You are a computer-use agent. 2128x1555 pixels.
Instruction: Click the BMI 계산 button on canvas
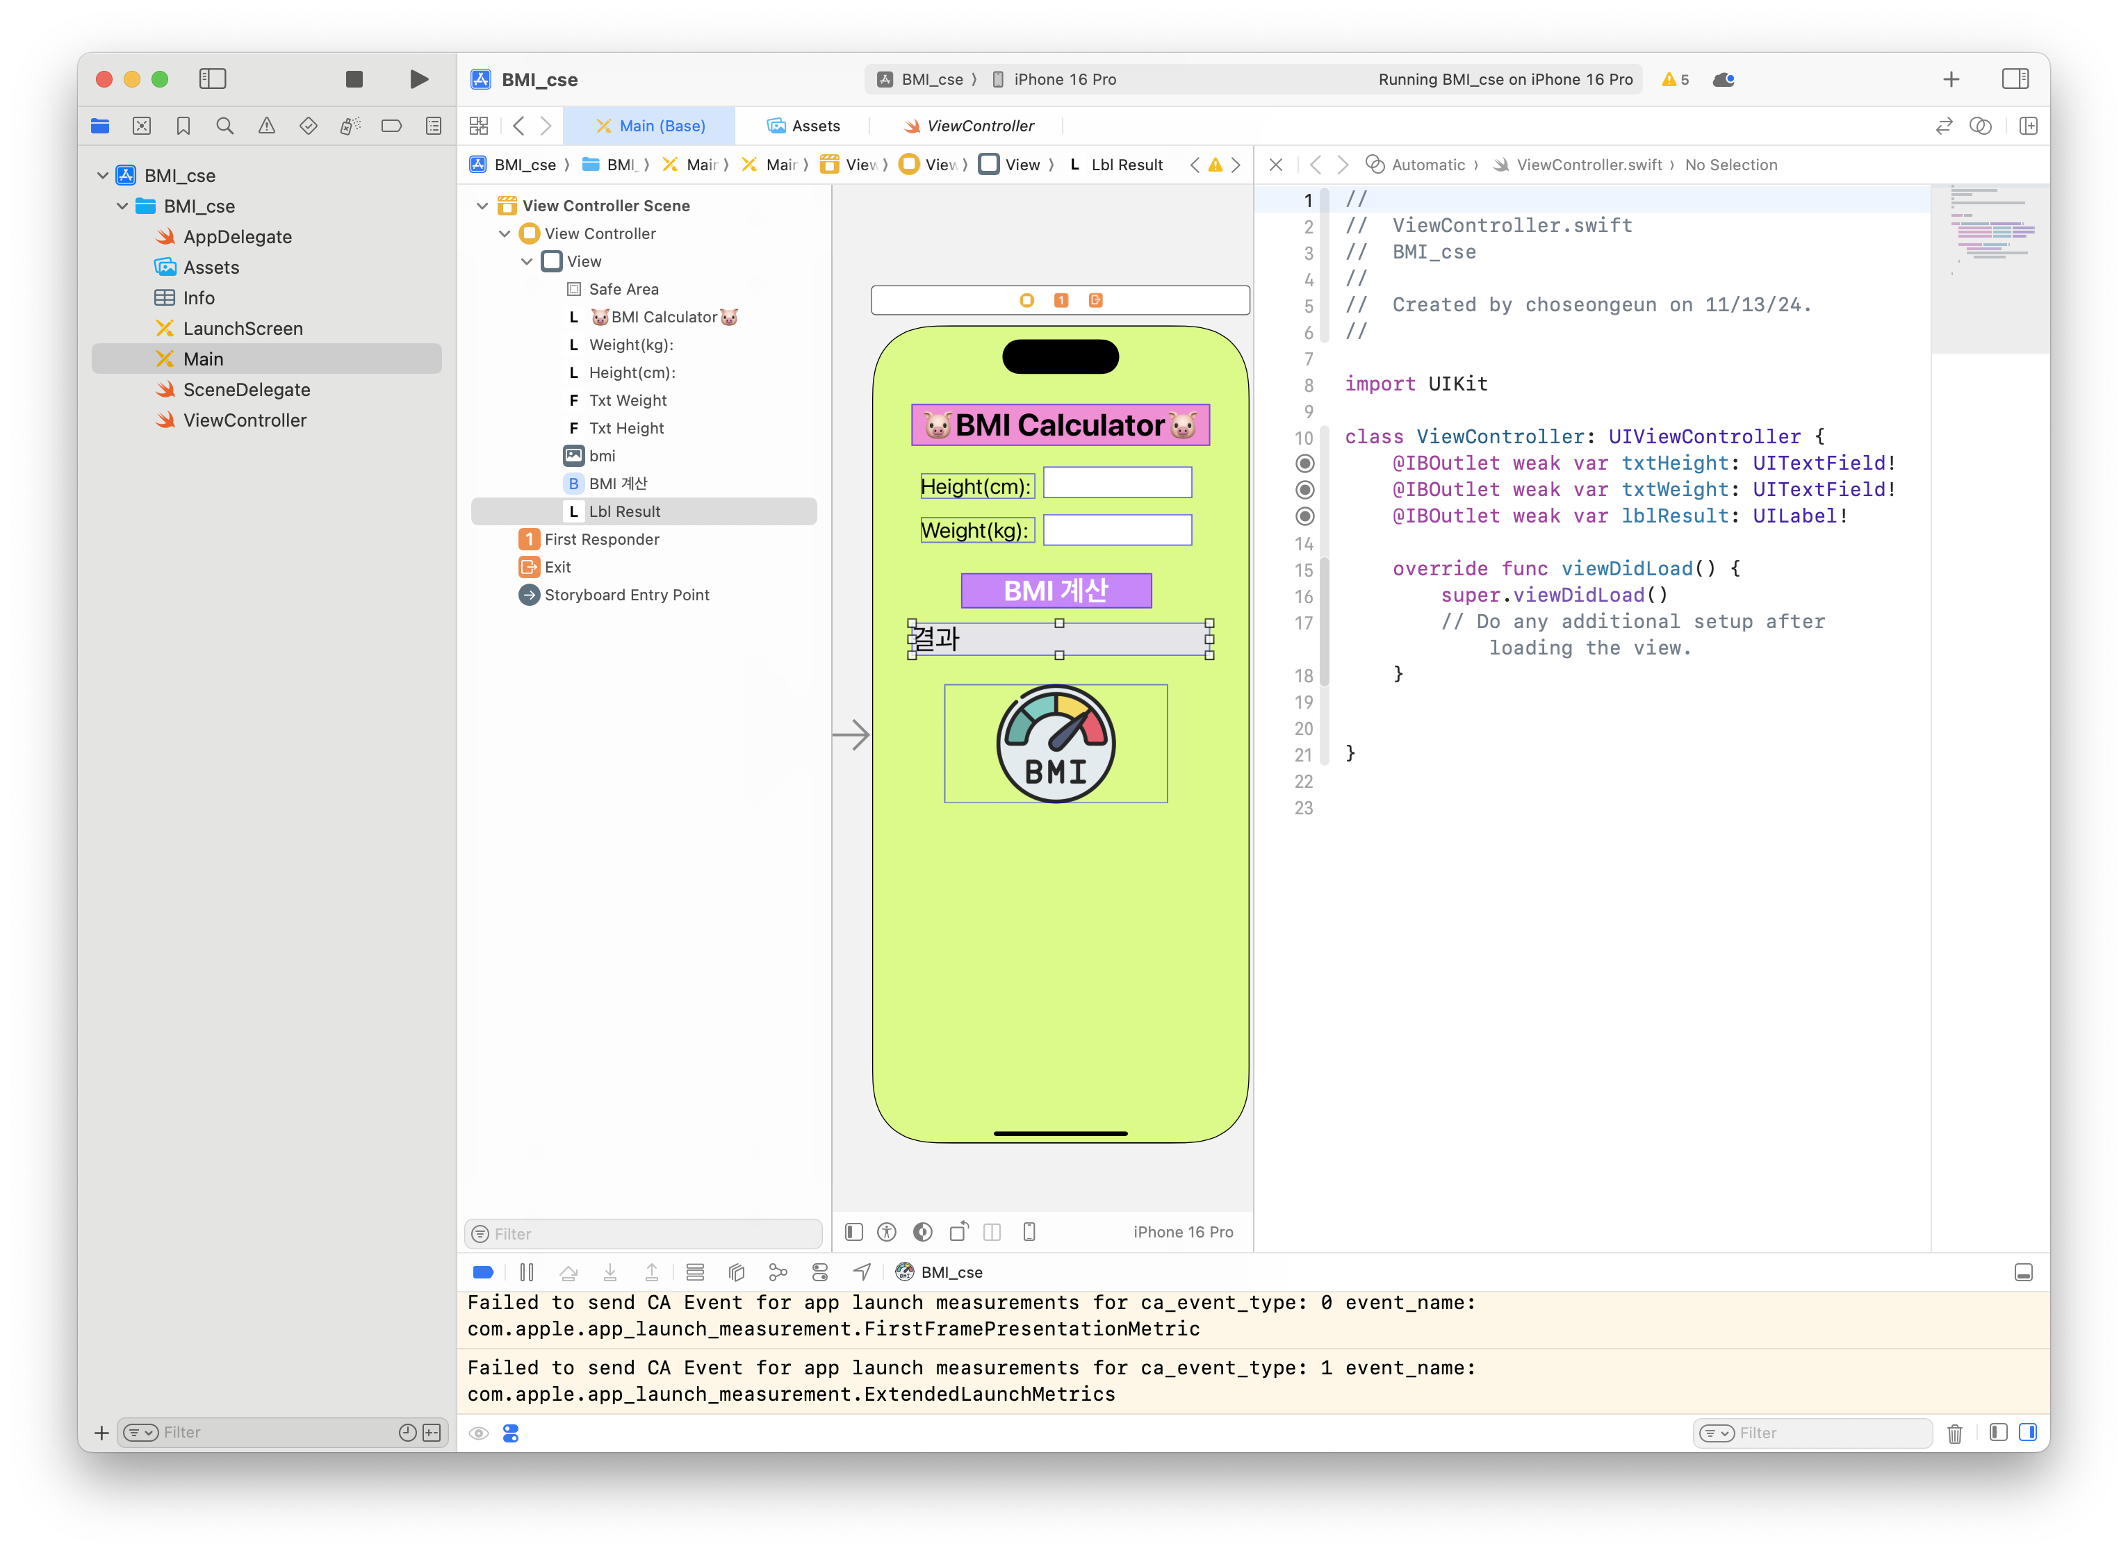(x=1056, y=590)
